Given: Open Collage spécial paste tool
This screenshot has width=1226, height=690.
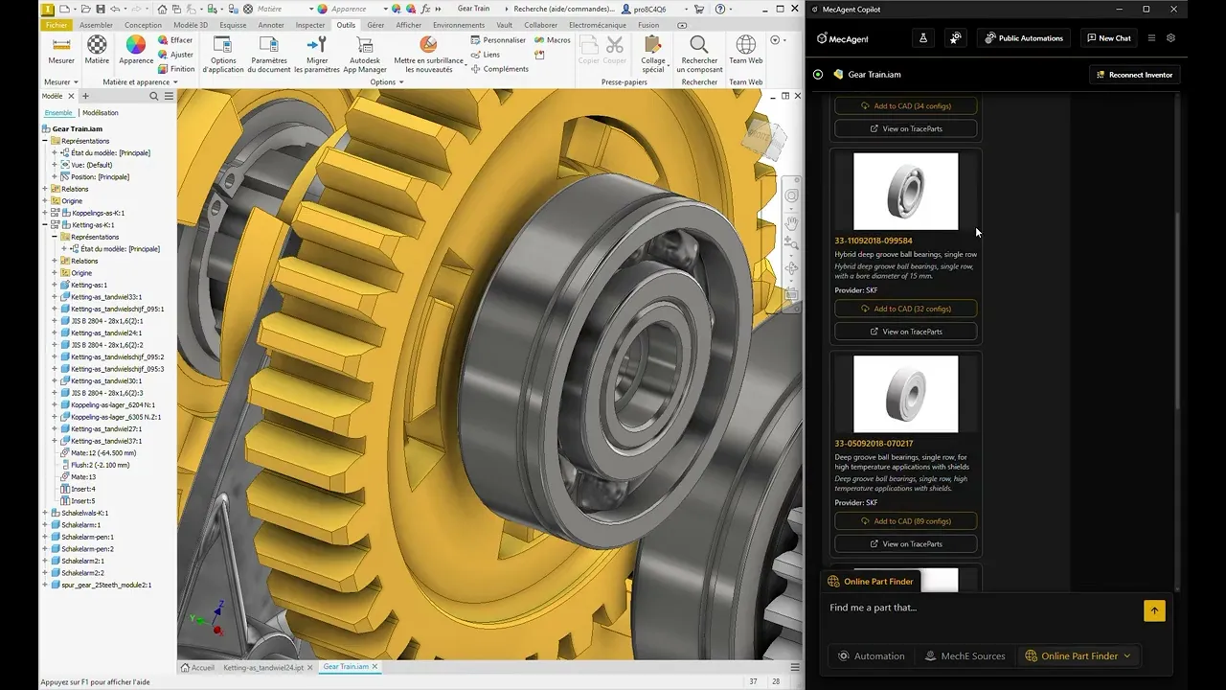Looking at the screenshot, I should [653, 55].
